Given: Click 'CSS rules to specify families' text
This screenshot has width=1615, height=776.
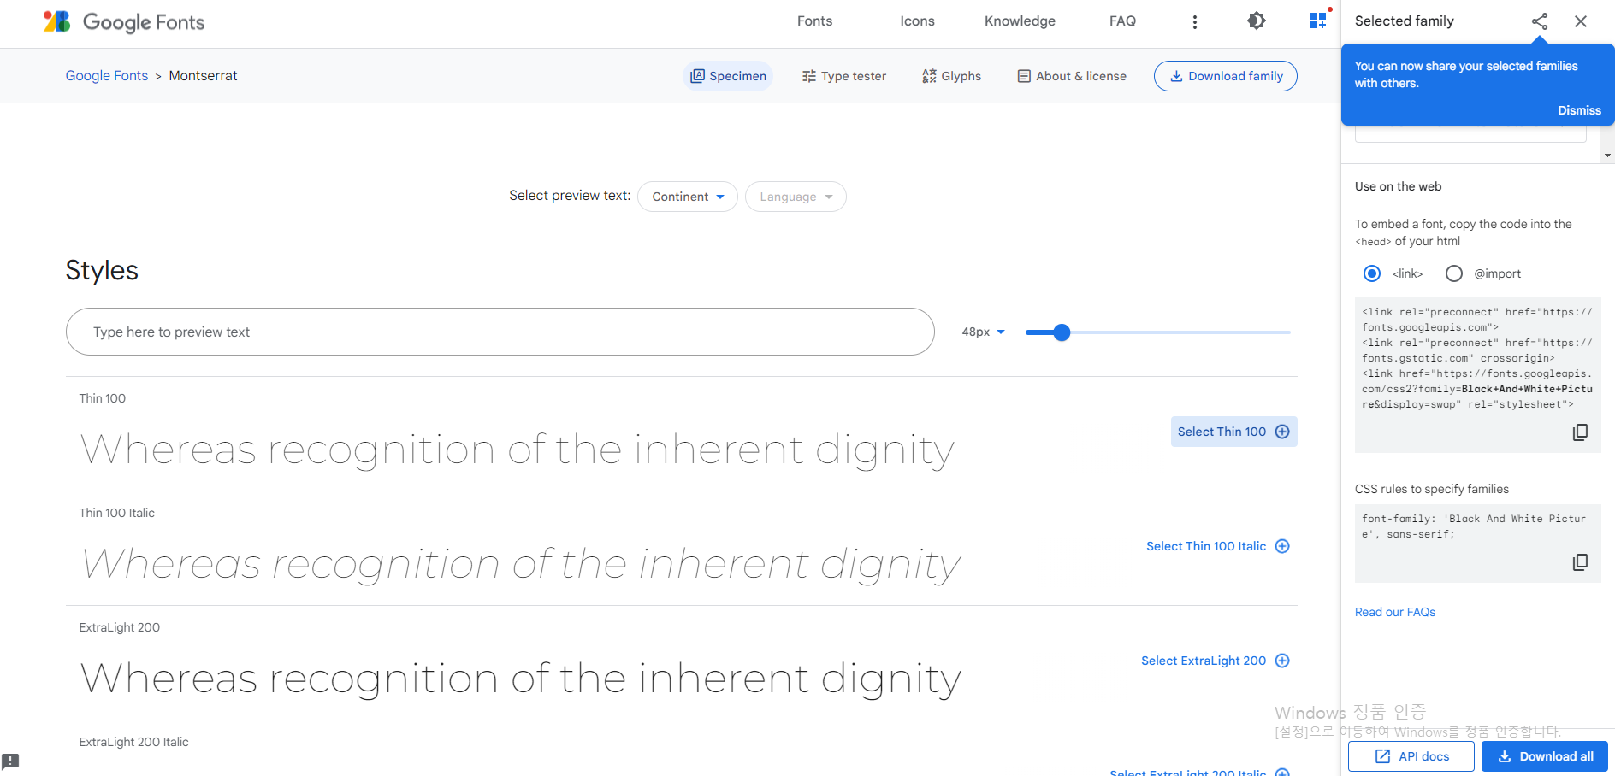Looking at the screenshot, I should 1432,489.
